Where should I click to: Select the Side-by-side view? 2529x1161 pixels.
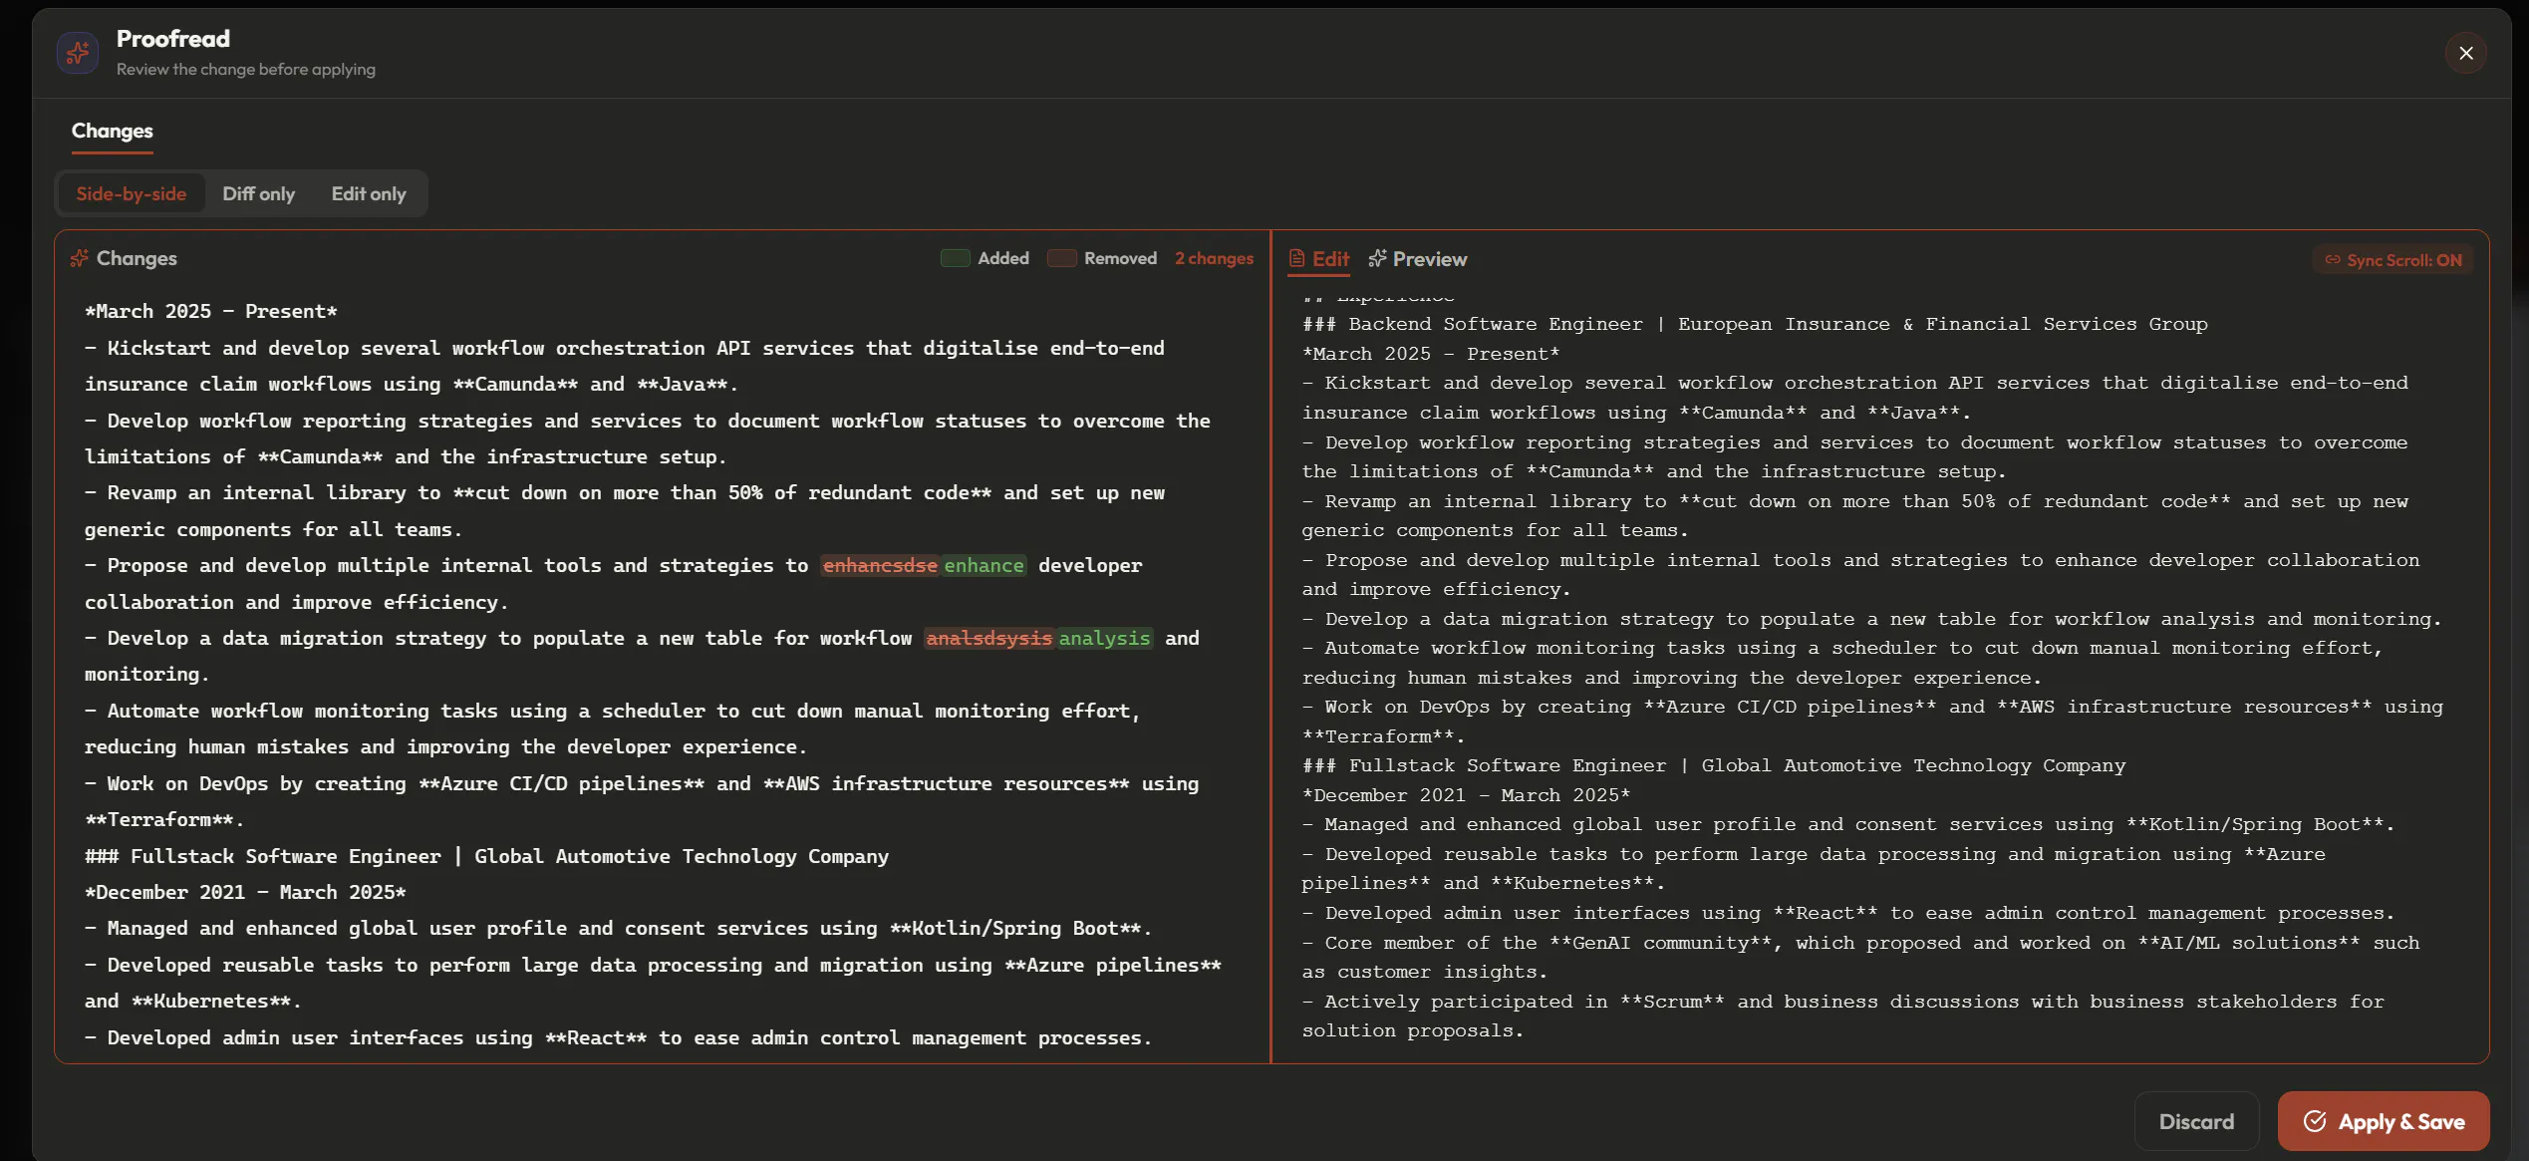point(131,193)
